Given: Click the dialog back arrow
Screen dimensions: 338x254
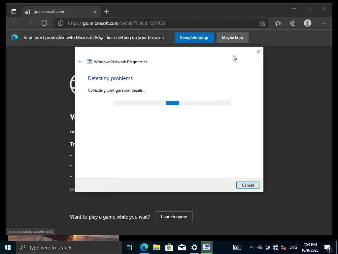Looking at the screenshot, I should click(80, 62).
